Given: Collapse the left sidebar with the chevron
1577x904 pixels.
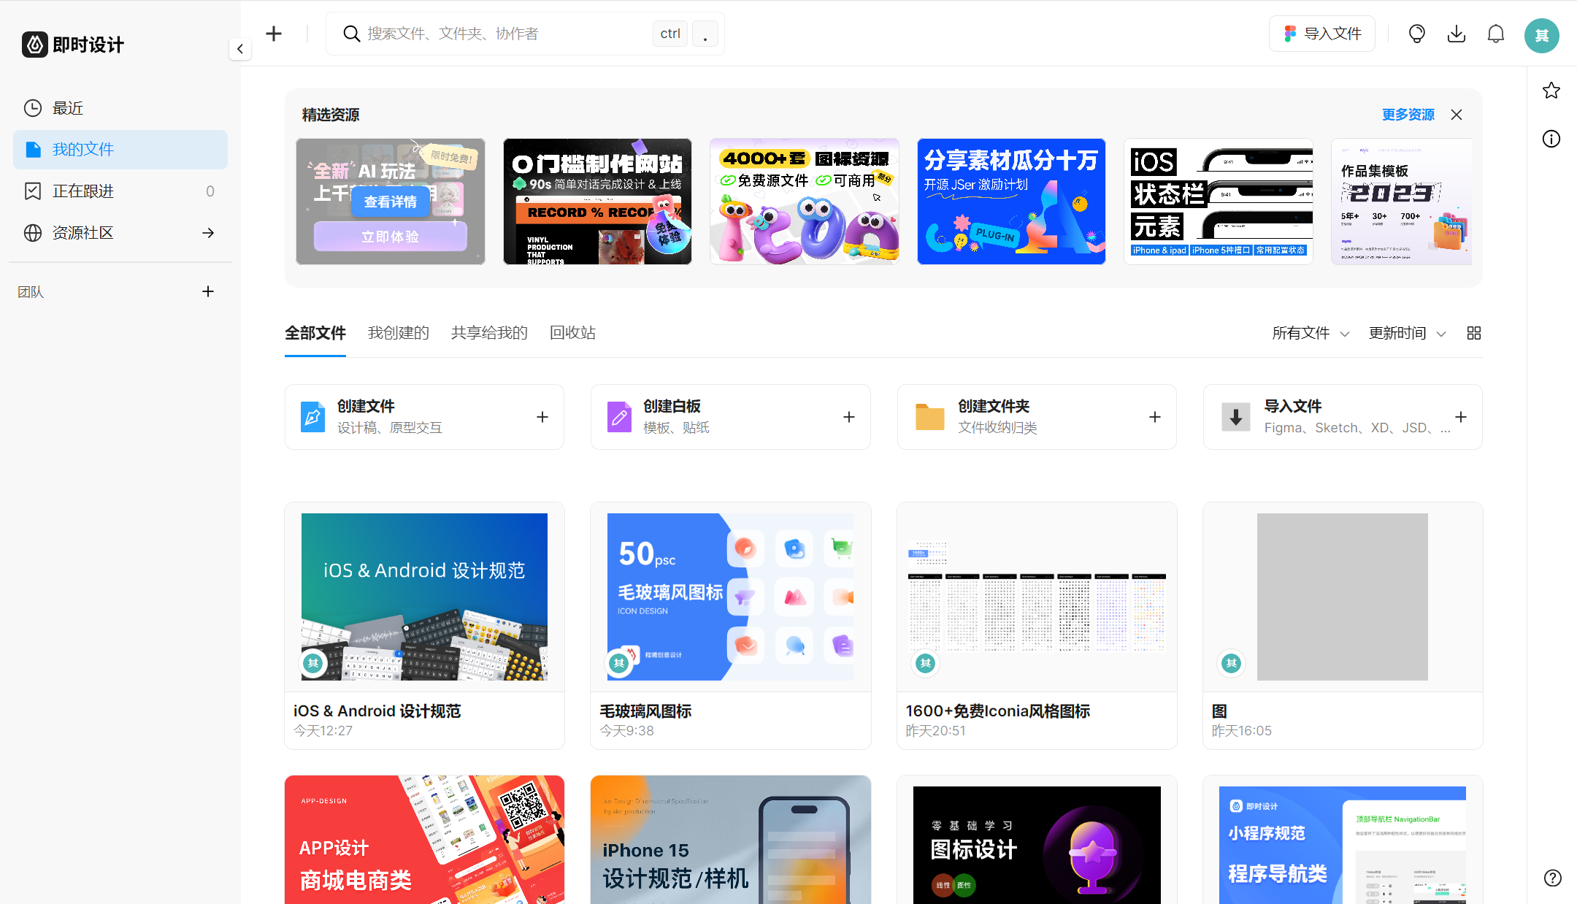Looking at the screenshot, I should pyautogui.click(x=240, y=49).
